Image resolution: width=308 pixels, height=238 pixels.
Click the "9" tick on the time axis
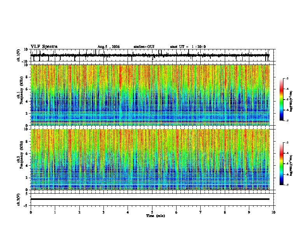point(249,212)
